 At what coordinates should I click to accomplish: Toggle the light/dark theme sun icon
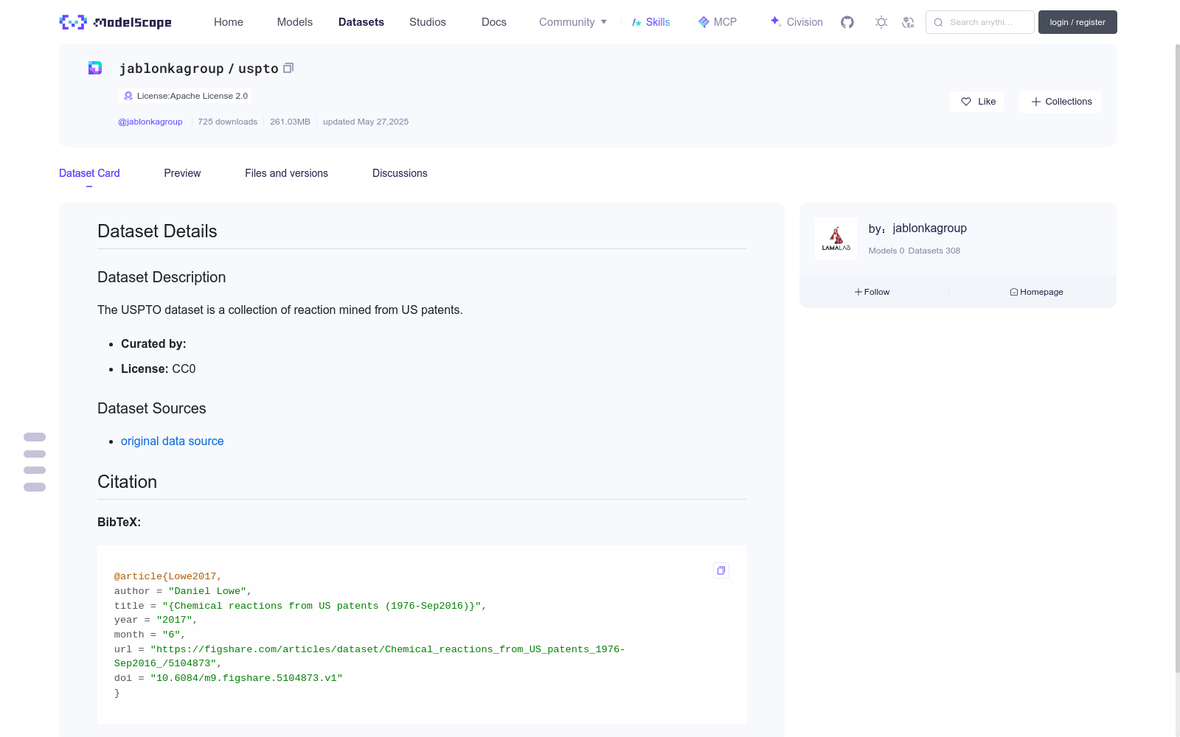[881, 22]
